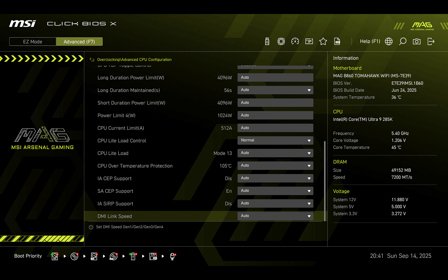Select the USB key boot icon
This screenshot has height=280, width=448.
click(133, 256)
